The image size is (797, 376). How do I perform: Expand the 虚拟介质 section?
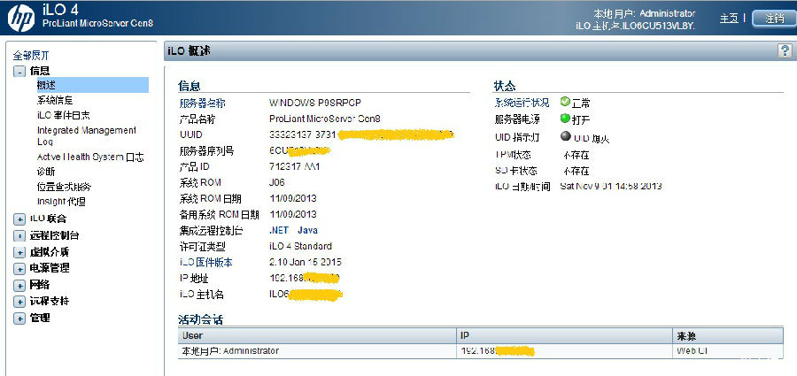(19, 252)
